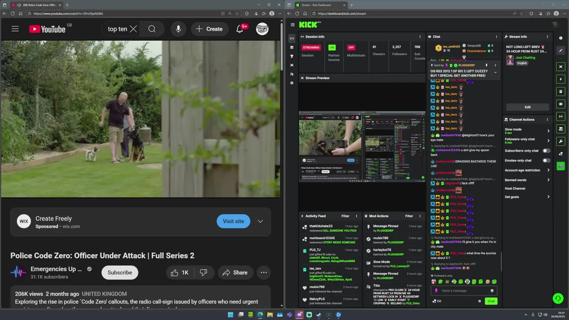Send message with green Chat button
569x320 pixels.
pos(491,301)
